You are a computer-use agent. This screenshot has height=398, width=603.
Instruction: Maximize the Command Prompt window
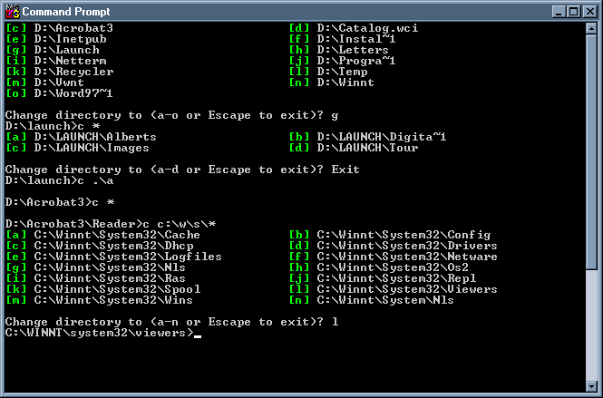pos(572,11)
